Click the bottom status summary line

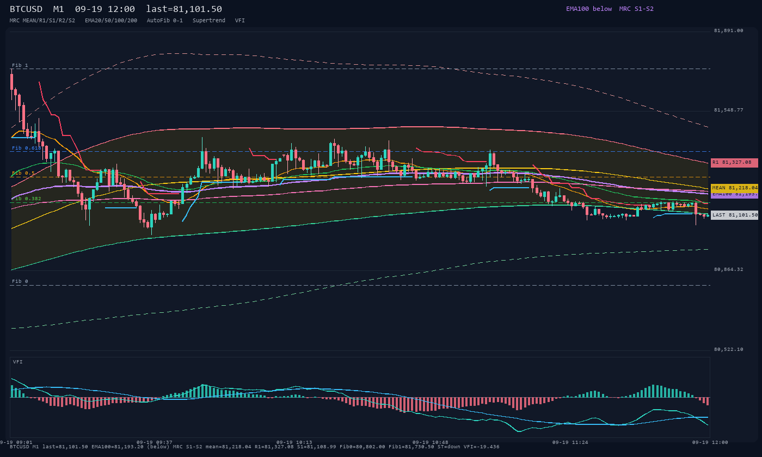(255, 447)
